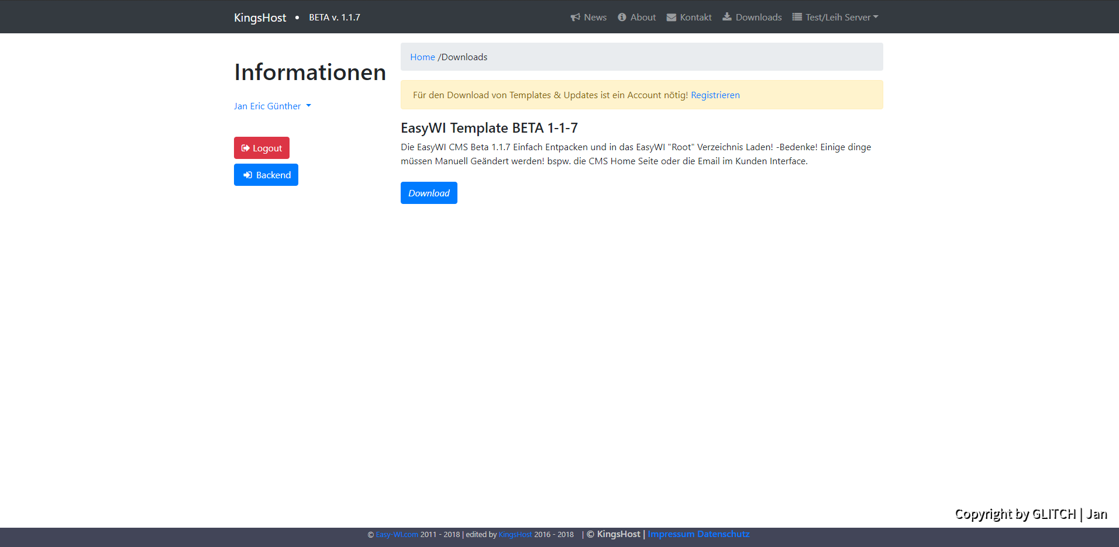
Task: Click the megaphone icon beside News
Action: [x=575, y=18]
